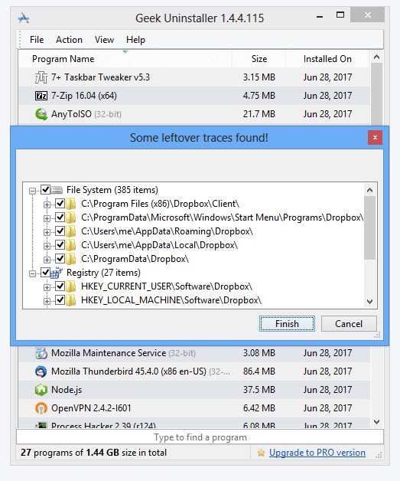Viewport: 400px width, 481px height.
Task: Open the Action menu
Action: 69,40
